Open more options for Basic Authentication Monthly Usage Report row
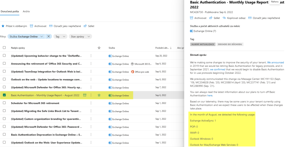286x147 pixels. pos(91,95)
